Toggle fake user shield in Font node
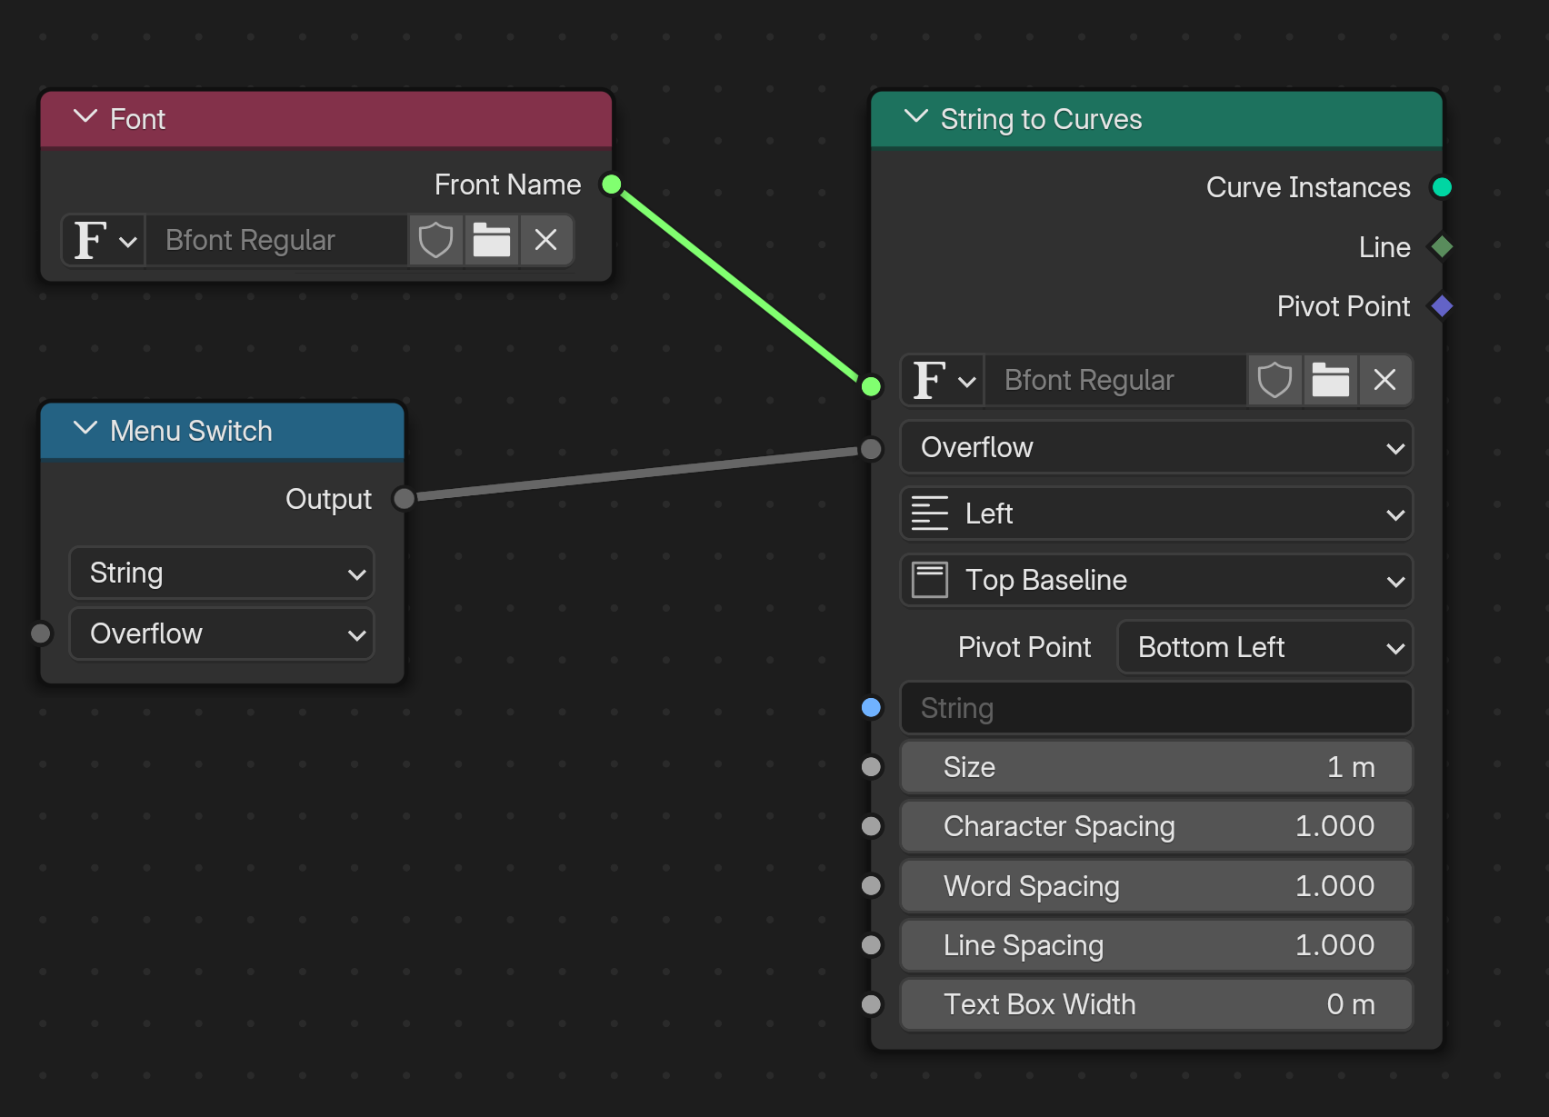 click(x=435, y=240)
